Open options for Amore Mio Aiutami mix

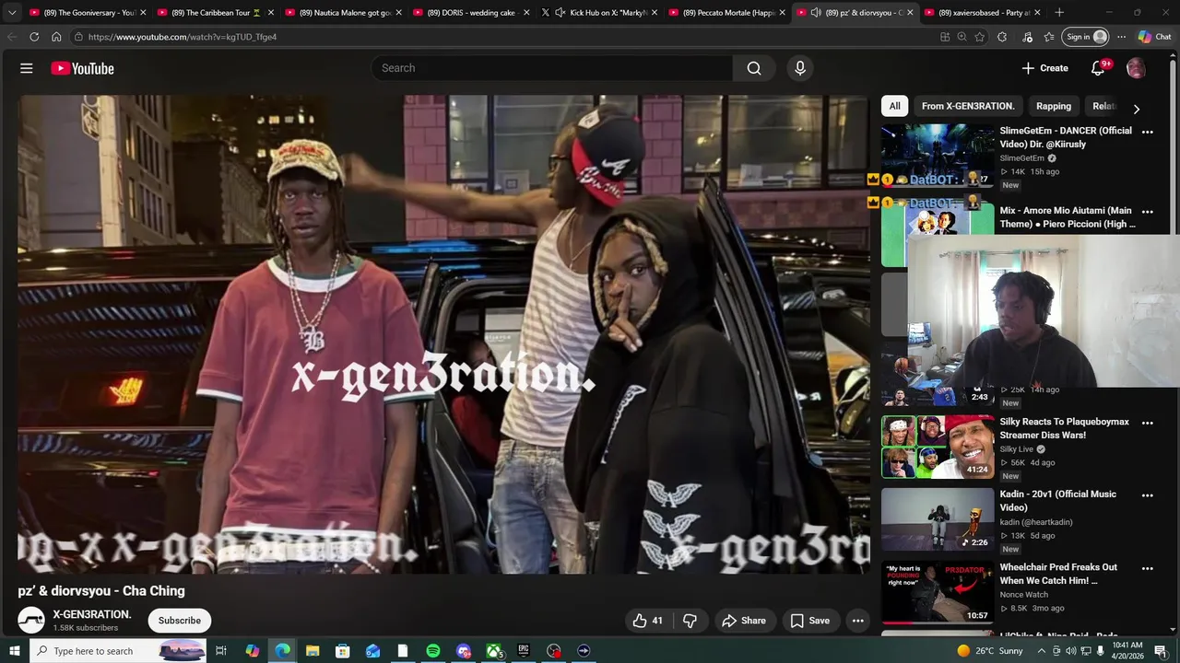(1148, 212)
